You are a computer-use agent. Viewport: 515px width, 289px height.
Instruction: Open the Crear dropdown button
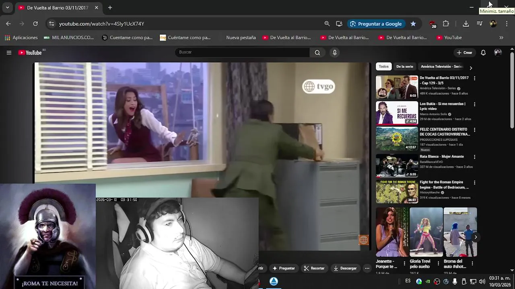click(x=464, y=53)
